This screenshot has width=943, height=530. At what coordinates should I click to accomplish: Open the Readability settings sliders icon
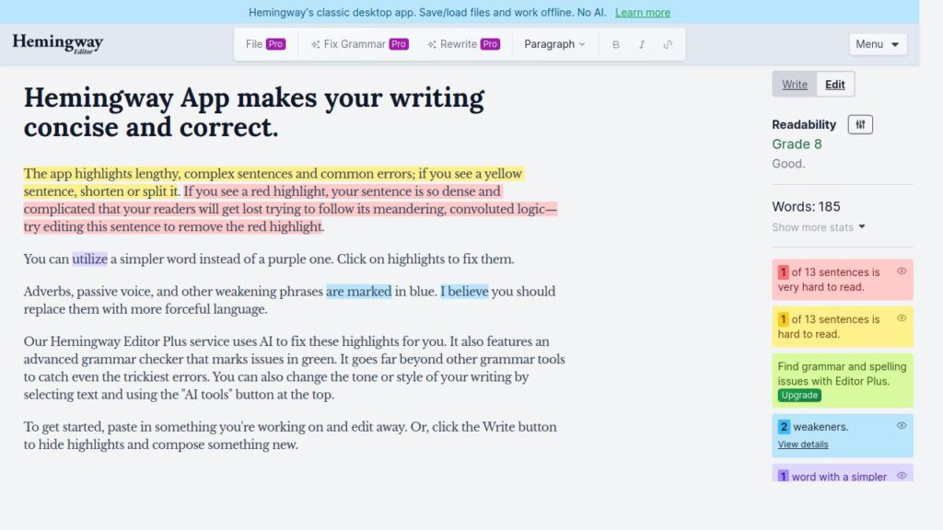coord(859,123)
